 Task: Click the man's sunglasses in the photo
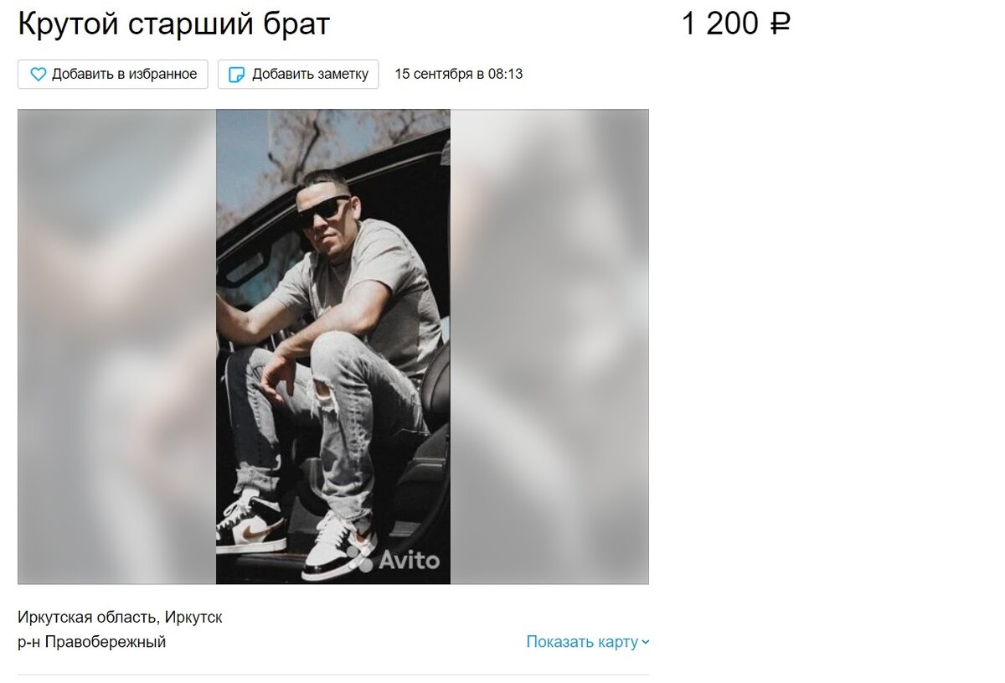point(323,210)
